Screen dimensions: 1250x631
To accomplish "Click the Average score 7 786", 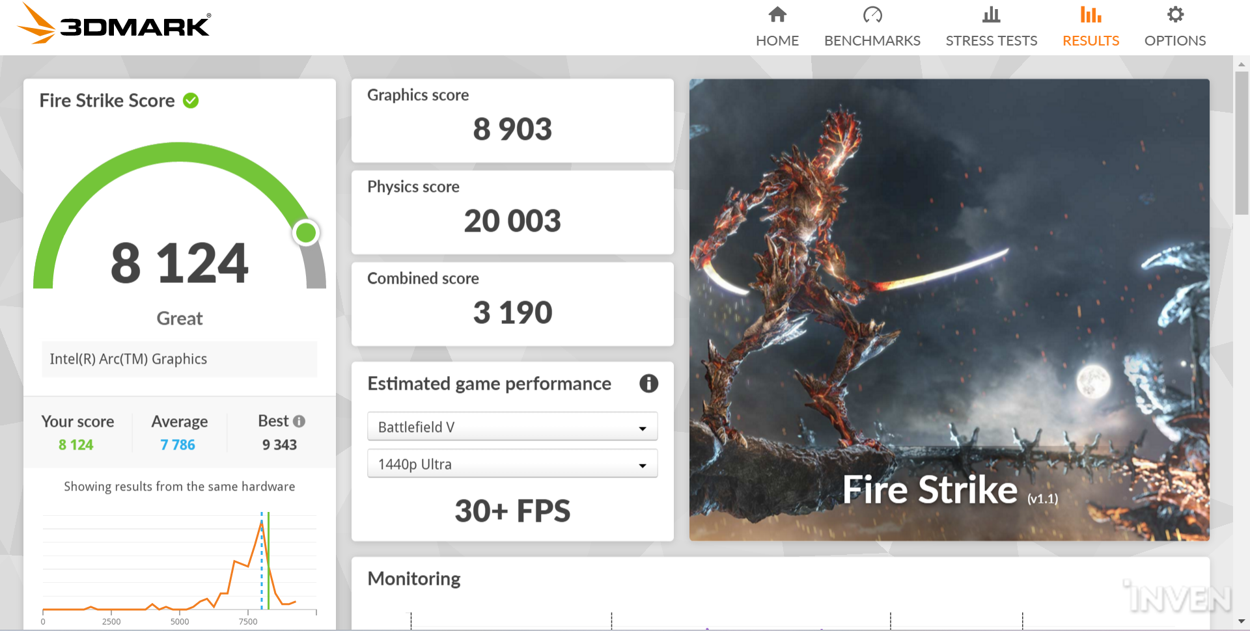I will [178, 445].
